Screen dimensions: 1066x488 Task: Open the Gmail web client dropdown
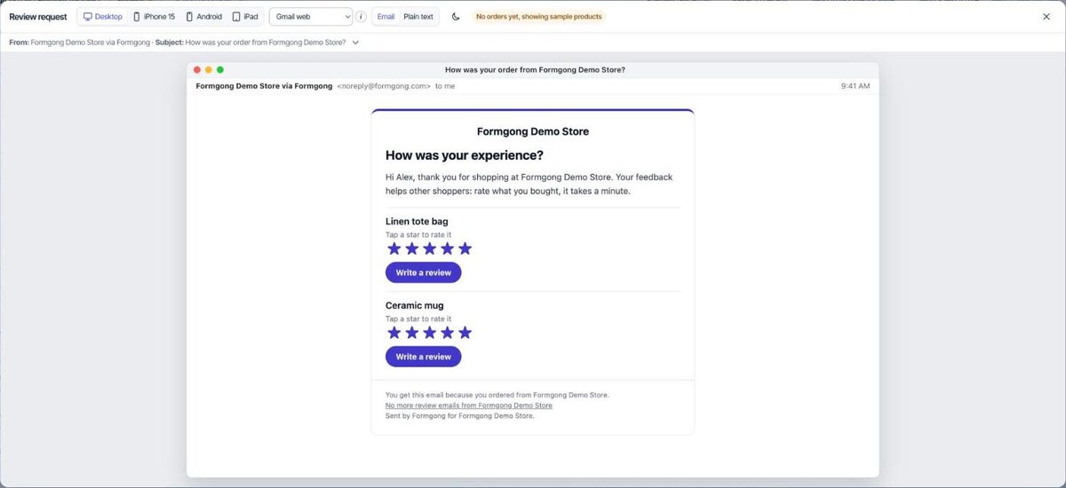tap(311, 17)
